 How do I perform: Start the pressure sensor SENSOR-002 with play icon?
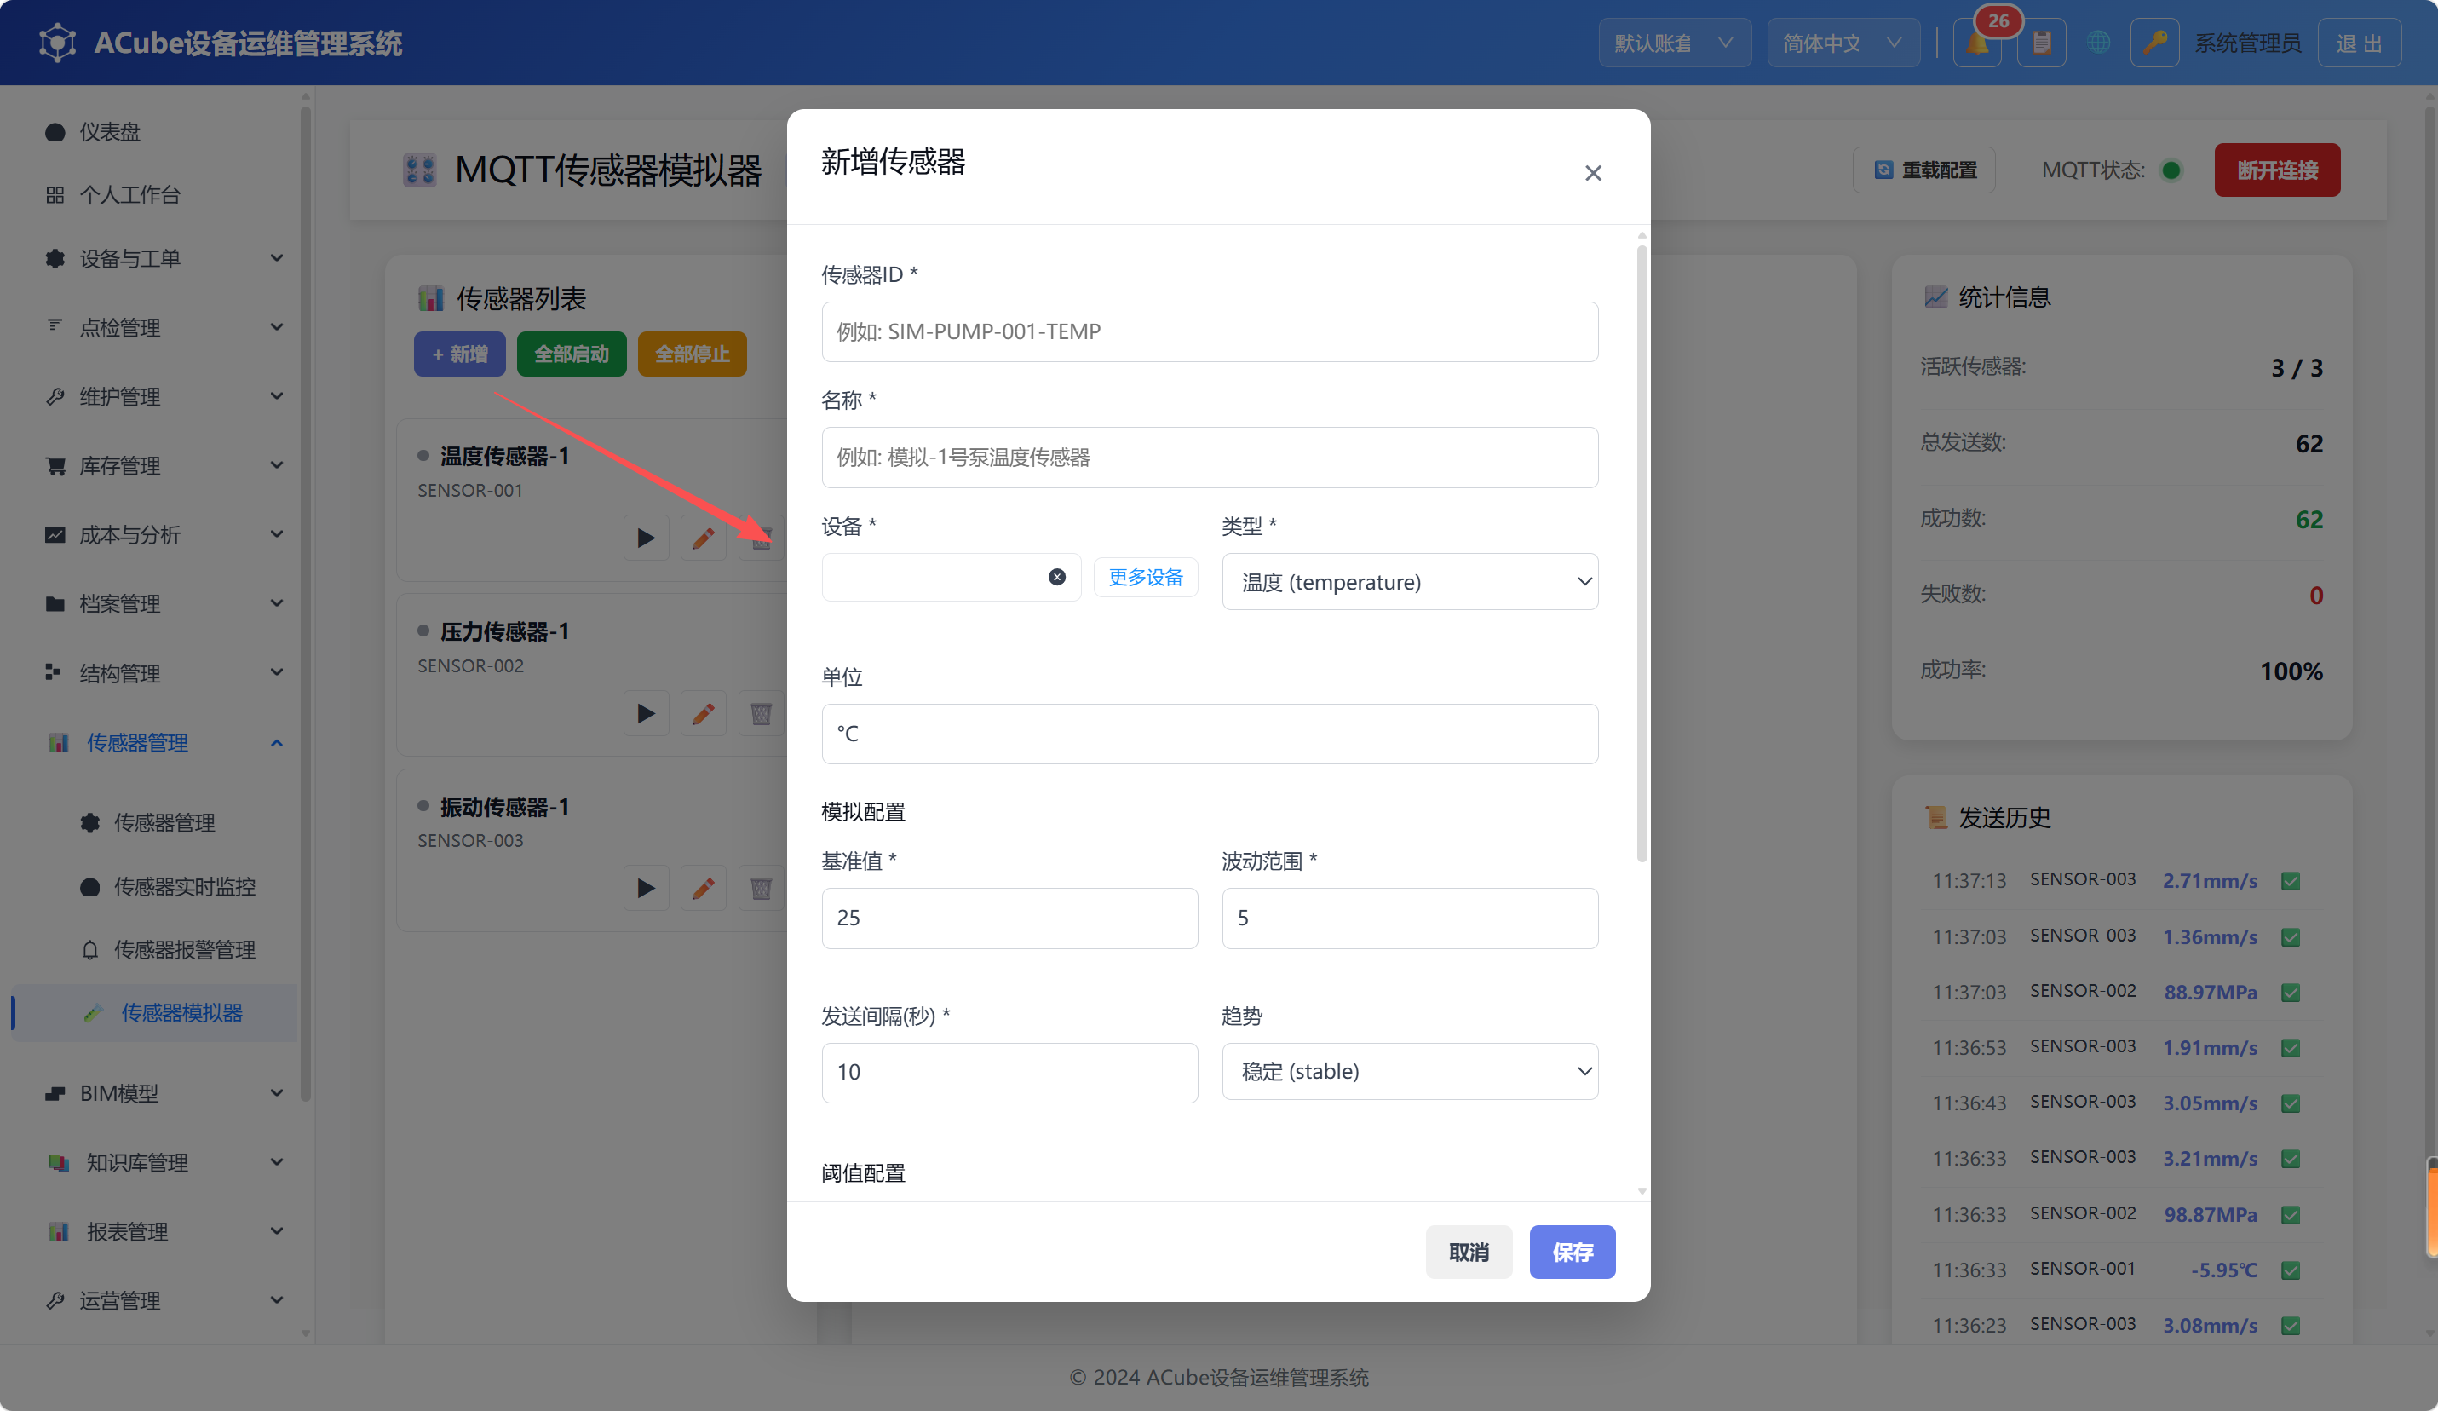[646, 714]
